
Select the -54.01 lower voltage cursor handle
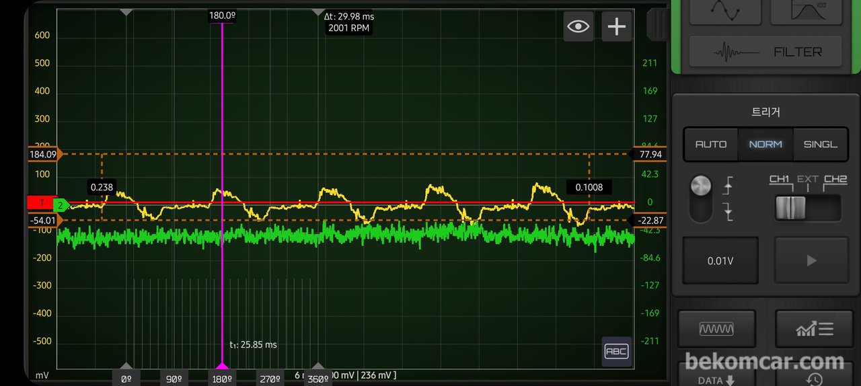coord(44,220)
